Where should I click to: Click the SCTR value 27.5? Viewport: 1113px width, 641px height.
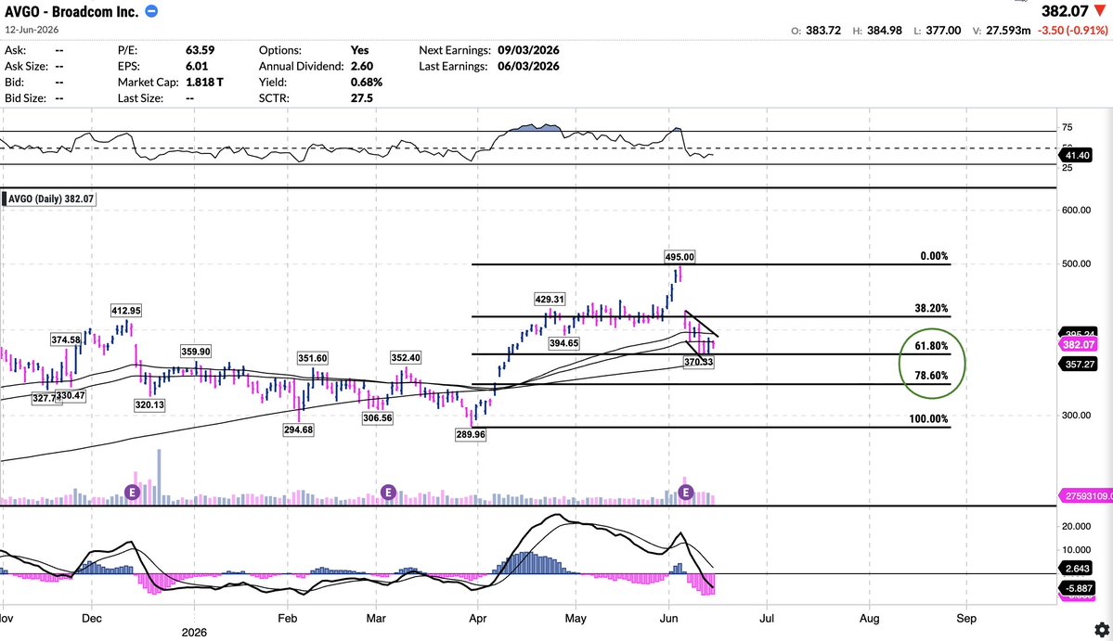362,97
